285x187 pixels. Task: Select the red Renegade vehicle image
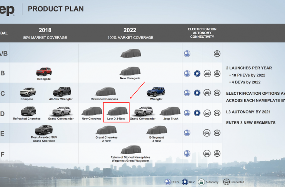[x=44, y=72]
